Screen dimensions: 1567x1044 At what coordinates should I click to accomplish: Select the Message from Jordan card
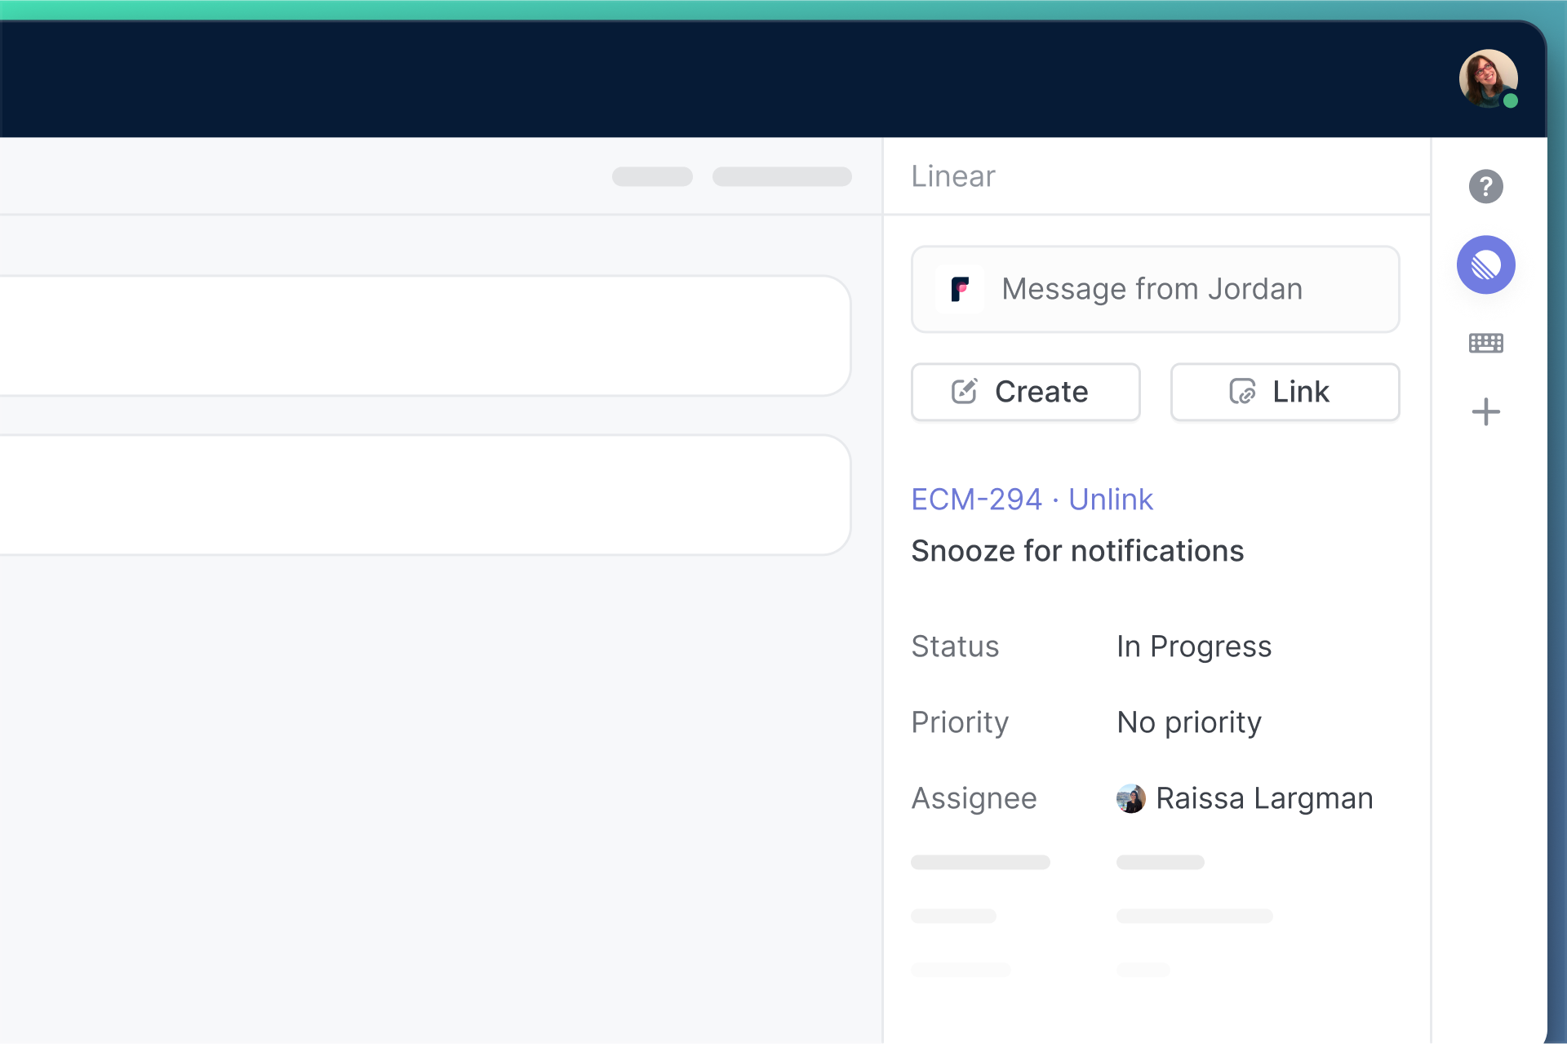click(1155, 289)
